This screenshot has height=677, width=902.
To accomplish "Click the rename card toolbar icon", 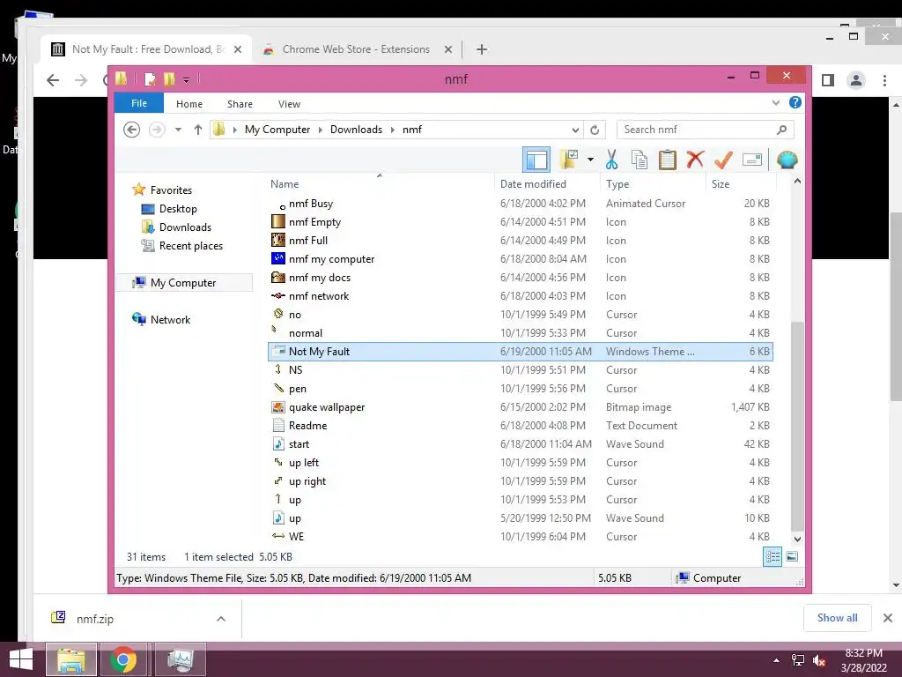I will tap(752, 160).
